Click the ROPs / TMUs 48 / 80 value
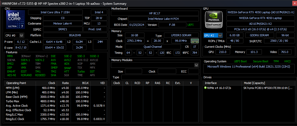This screenshot has width=297, height=126. 235,41
